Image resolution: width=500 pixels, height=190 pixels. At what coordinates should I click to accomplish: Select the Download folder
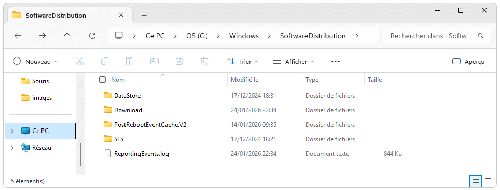128,110
